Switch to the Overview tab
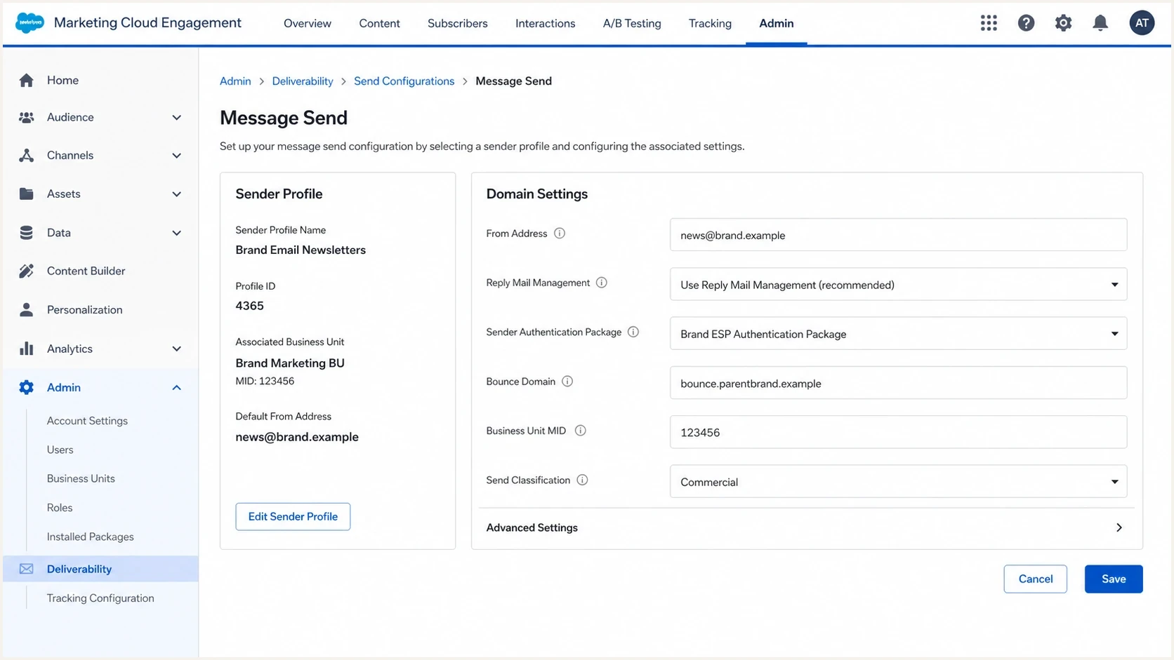 point(308,23)
